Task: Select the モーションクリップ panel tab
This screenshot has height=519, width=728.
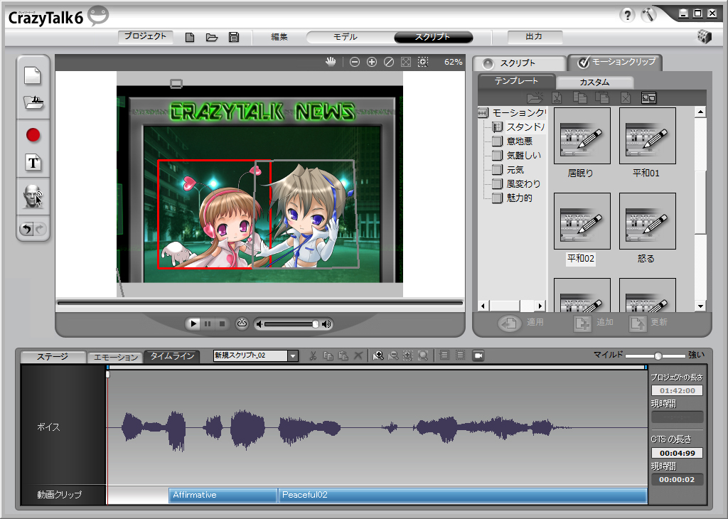Action: (x=616, y=62)
